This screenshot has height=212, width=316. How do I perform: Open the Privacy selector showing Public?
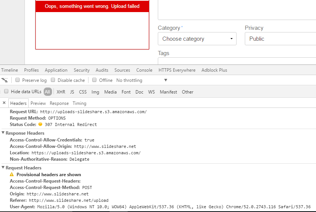click(x=280, y=39)
